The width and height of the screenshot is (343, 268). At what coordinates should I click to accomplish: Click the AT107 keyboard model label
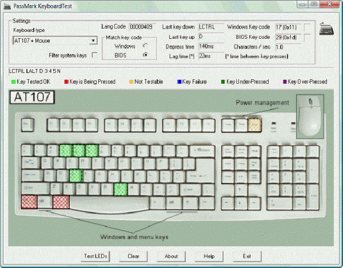coord(32,97)
